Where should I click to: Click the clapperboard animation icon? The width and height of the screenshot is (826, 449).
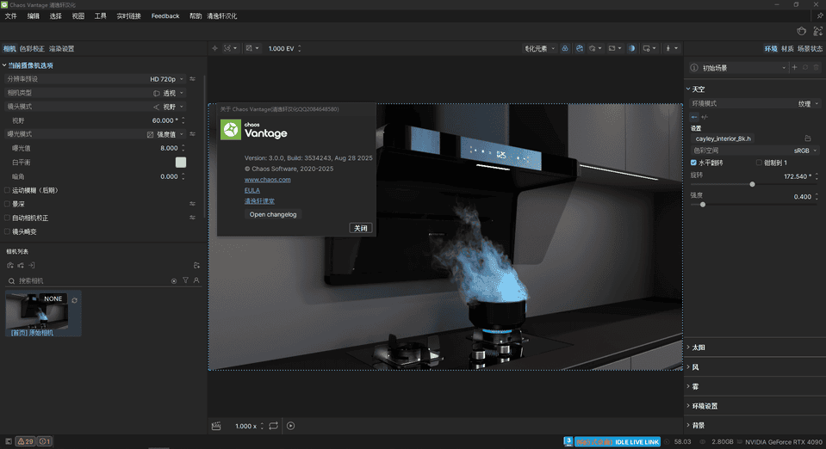point(216,426)
